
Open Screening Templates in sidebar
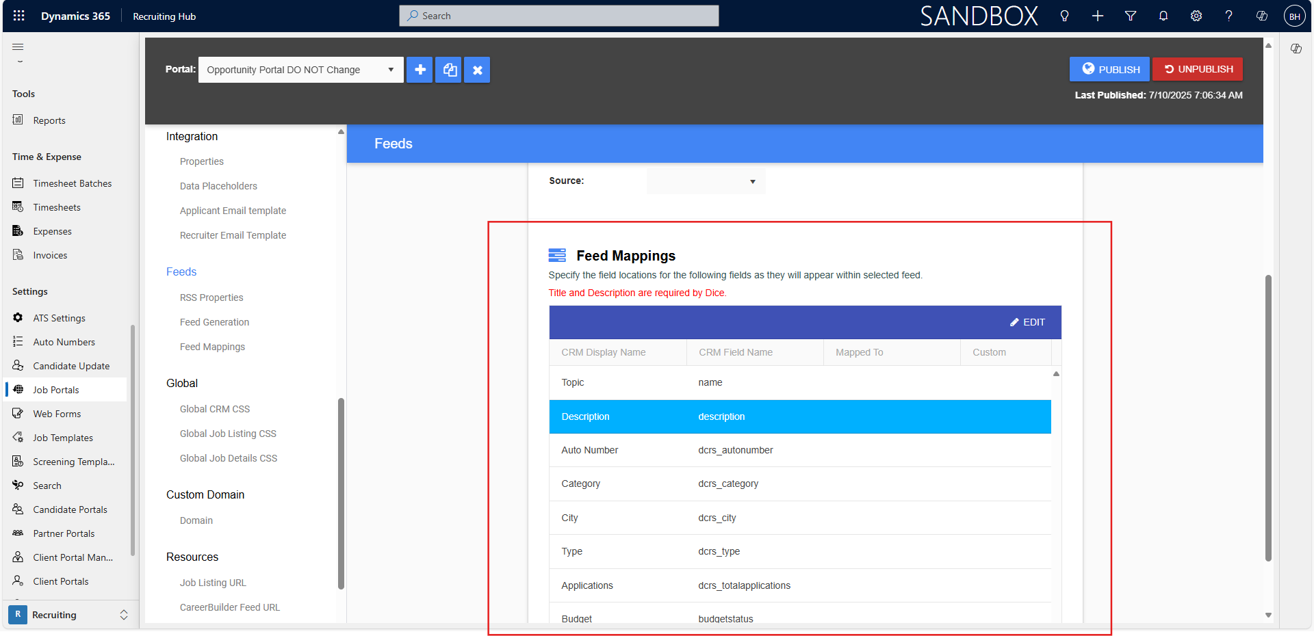(74, 462)
